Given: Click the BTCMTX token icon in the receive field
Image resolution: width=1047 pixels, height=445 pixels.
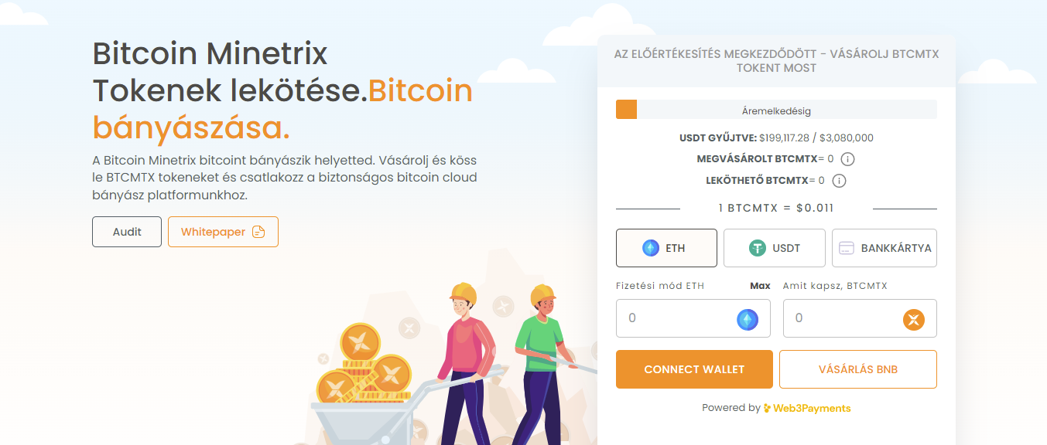Looking at the screenshot, I should coord(914,319).
